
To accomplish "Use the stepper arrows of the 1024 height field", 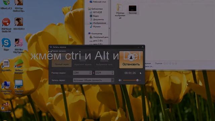I will tap(112, 73).
